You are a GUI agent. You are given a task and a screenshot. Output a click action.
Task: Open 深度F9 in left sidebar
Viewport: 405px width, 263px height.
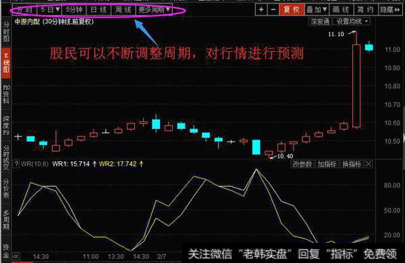coord(5,125)
